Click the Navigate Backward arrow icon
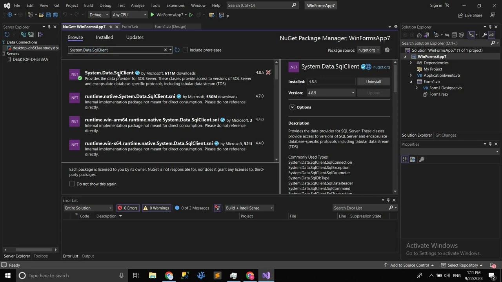The width and height of the screenshot is (502, 282). pyautogui.click(x=10, y=15)
